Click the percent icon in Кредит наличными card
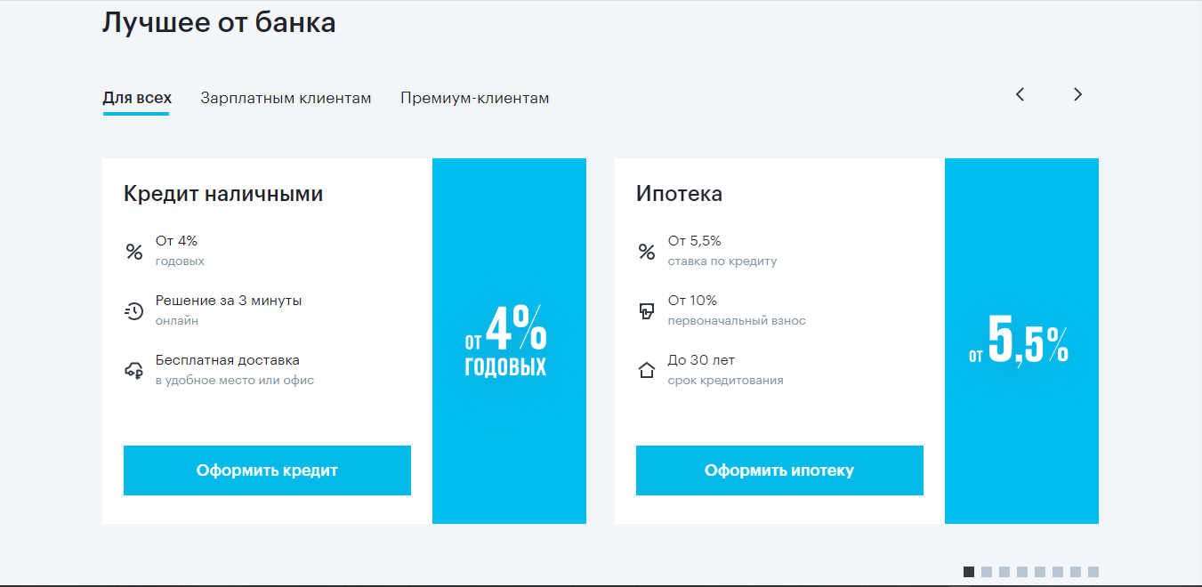This screenshot has height=587, width=1202. pos(134,252)
